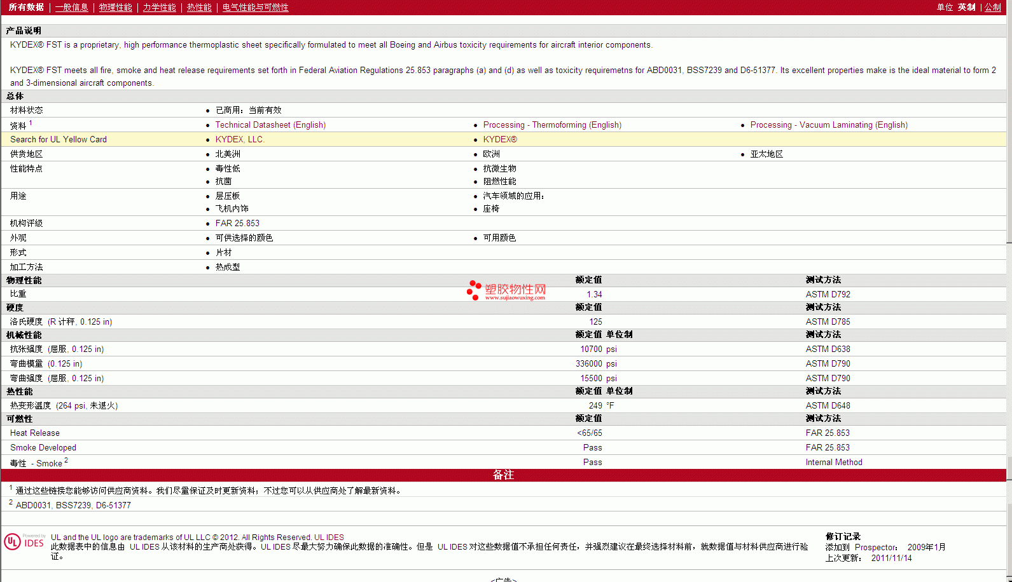
Task: Click the Heat Release row label
Action: (x=35, y=433)
